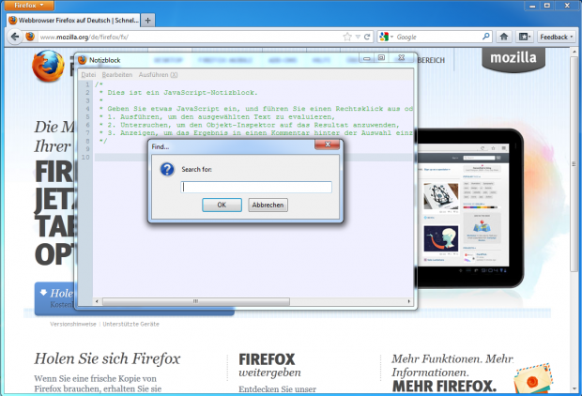
Task: Click the blue question mark icon in Find dialog
Action: 167,169
